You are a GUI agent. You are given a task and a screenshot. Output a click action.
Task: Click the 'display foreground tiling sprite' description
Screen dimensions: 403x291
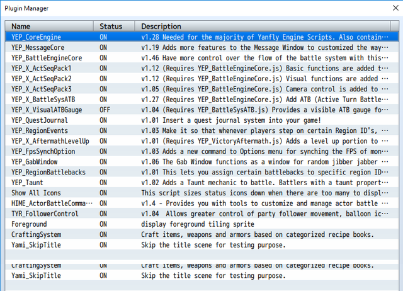(x=198, y=224)
